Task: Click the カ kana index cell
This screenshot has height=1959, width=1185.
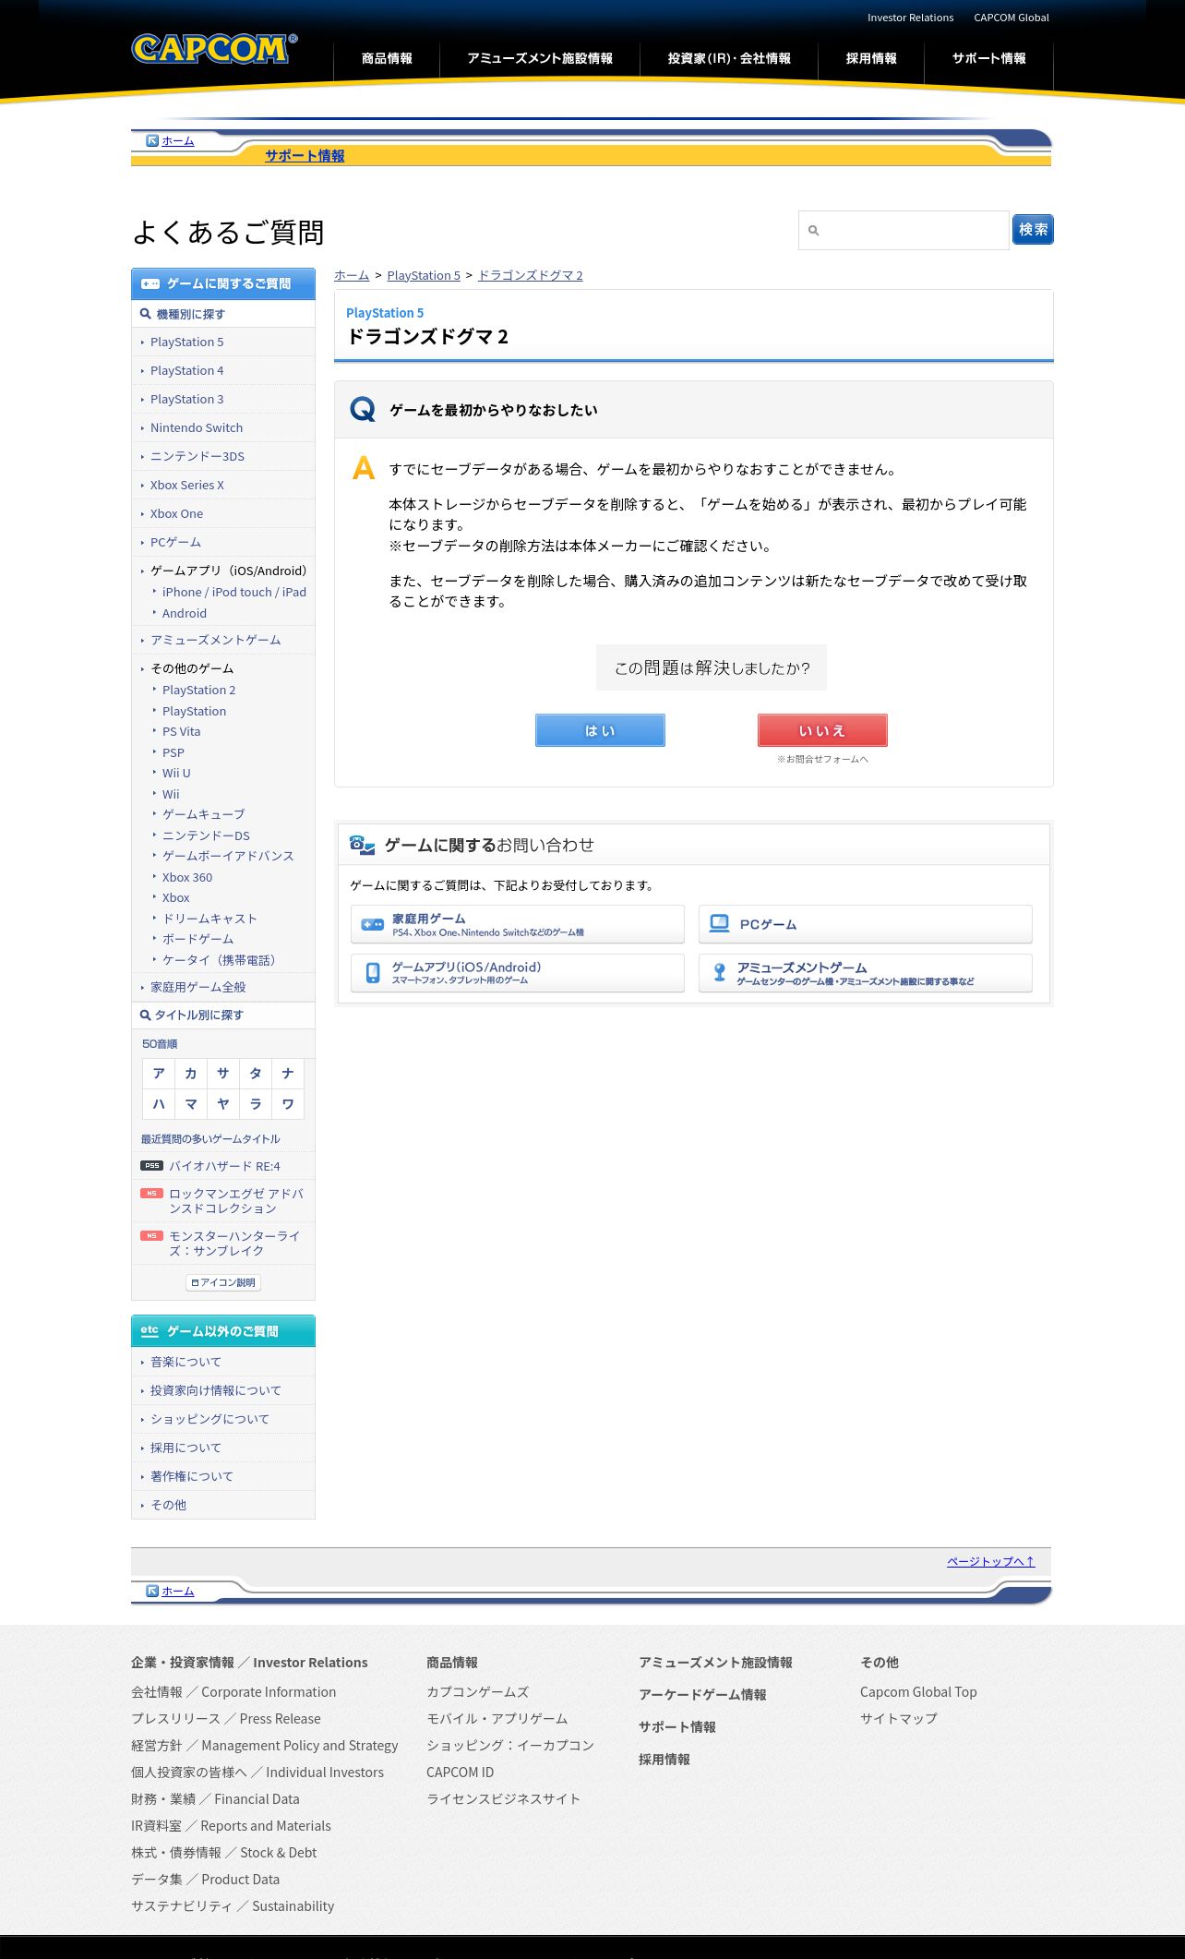Action: (191, 1074)
